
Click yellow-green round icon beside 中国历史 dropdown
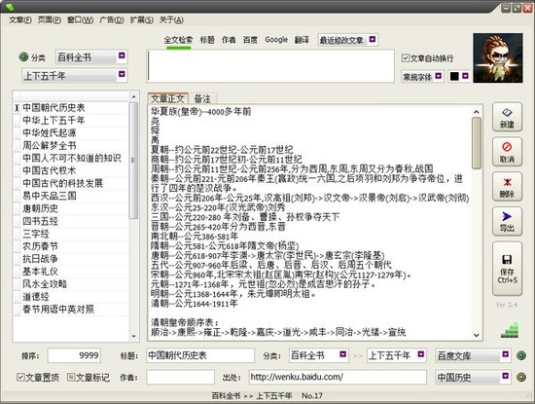[x=521, y=377]
